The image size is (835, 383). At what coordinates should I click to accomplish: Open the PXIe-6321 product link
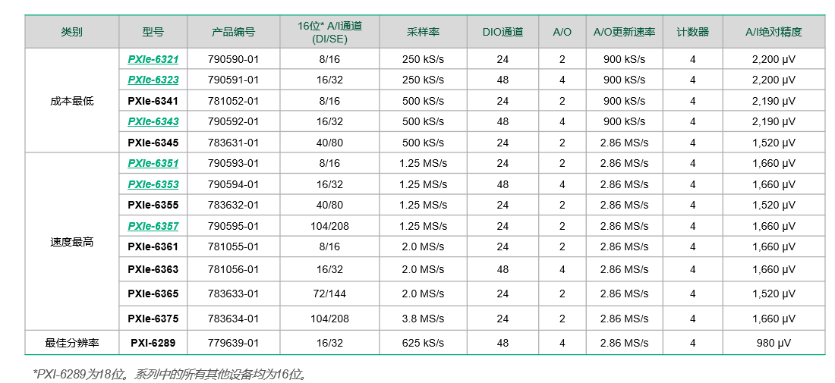153,59
